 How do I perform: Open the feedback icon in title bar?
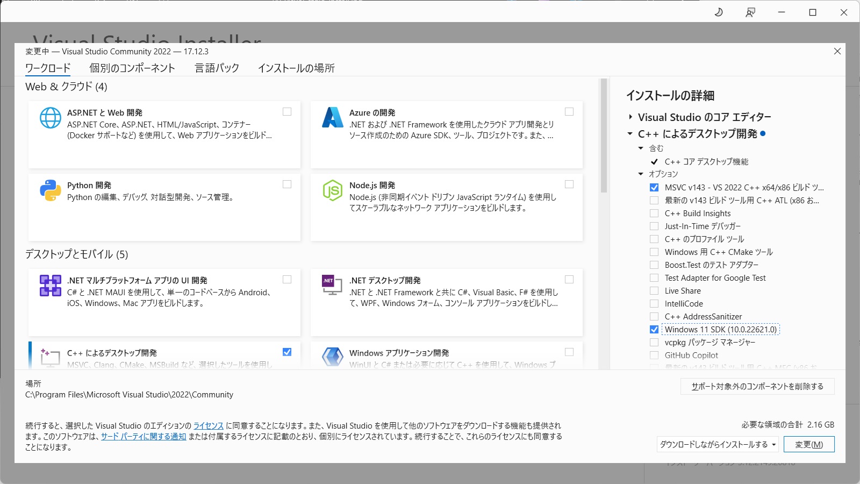pos(750,12)
